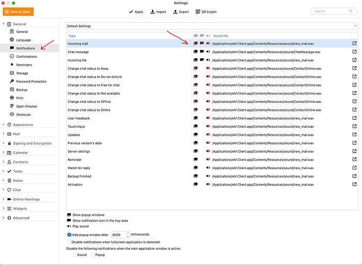Toggle sound for Change chat status to Offline

click(x=208, y=102)
